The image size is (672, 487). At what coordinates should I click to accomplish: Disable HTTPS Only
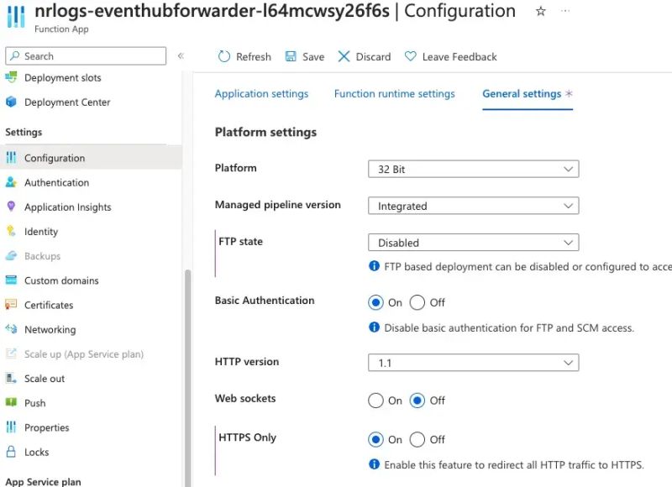coord(418,439)
